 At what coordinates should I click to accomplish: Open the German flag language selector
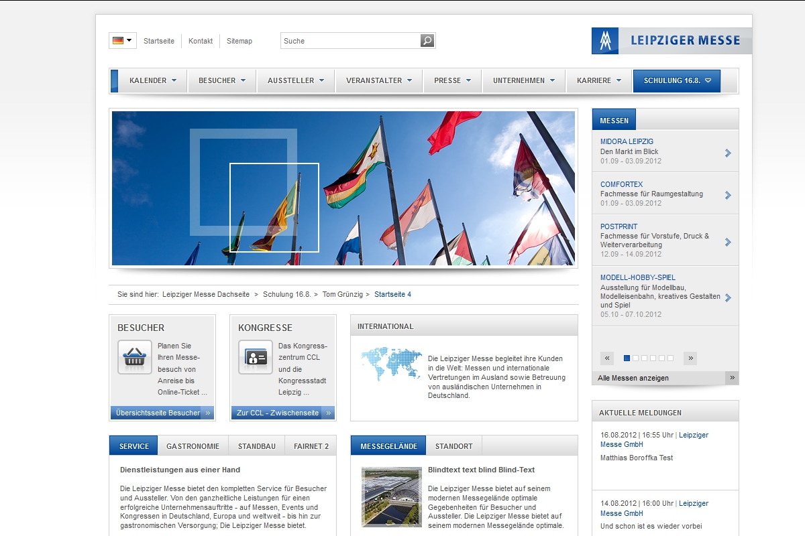click(x=122, y=41)
